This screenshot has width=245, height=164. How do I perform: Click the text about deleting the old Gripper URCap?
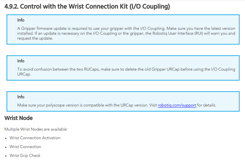[126, 72]
